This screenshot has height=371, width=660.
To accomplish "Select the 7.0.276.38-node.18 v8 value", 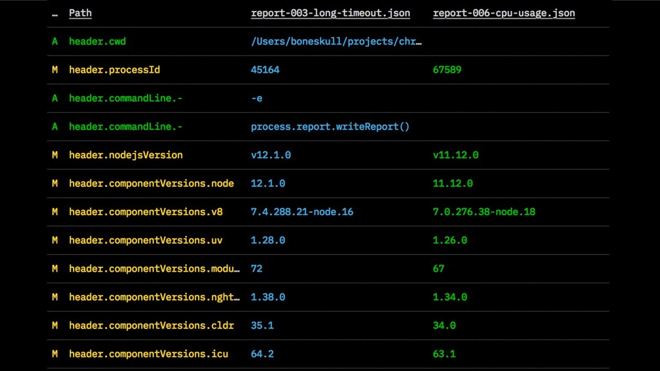I will [x=484, y=211].
